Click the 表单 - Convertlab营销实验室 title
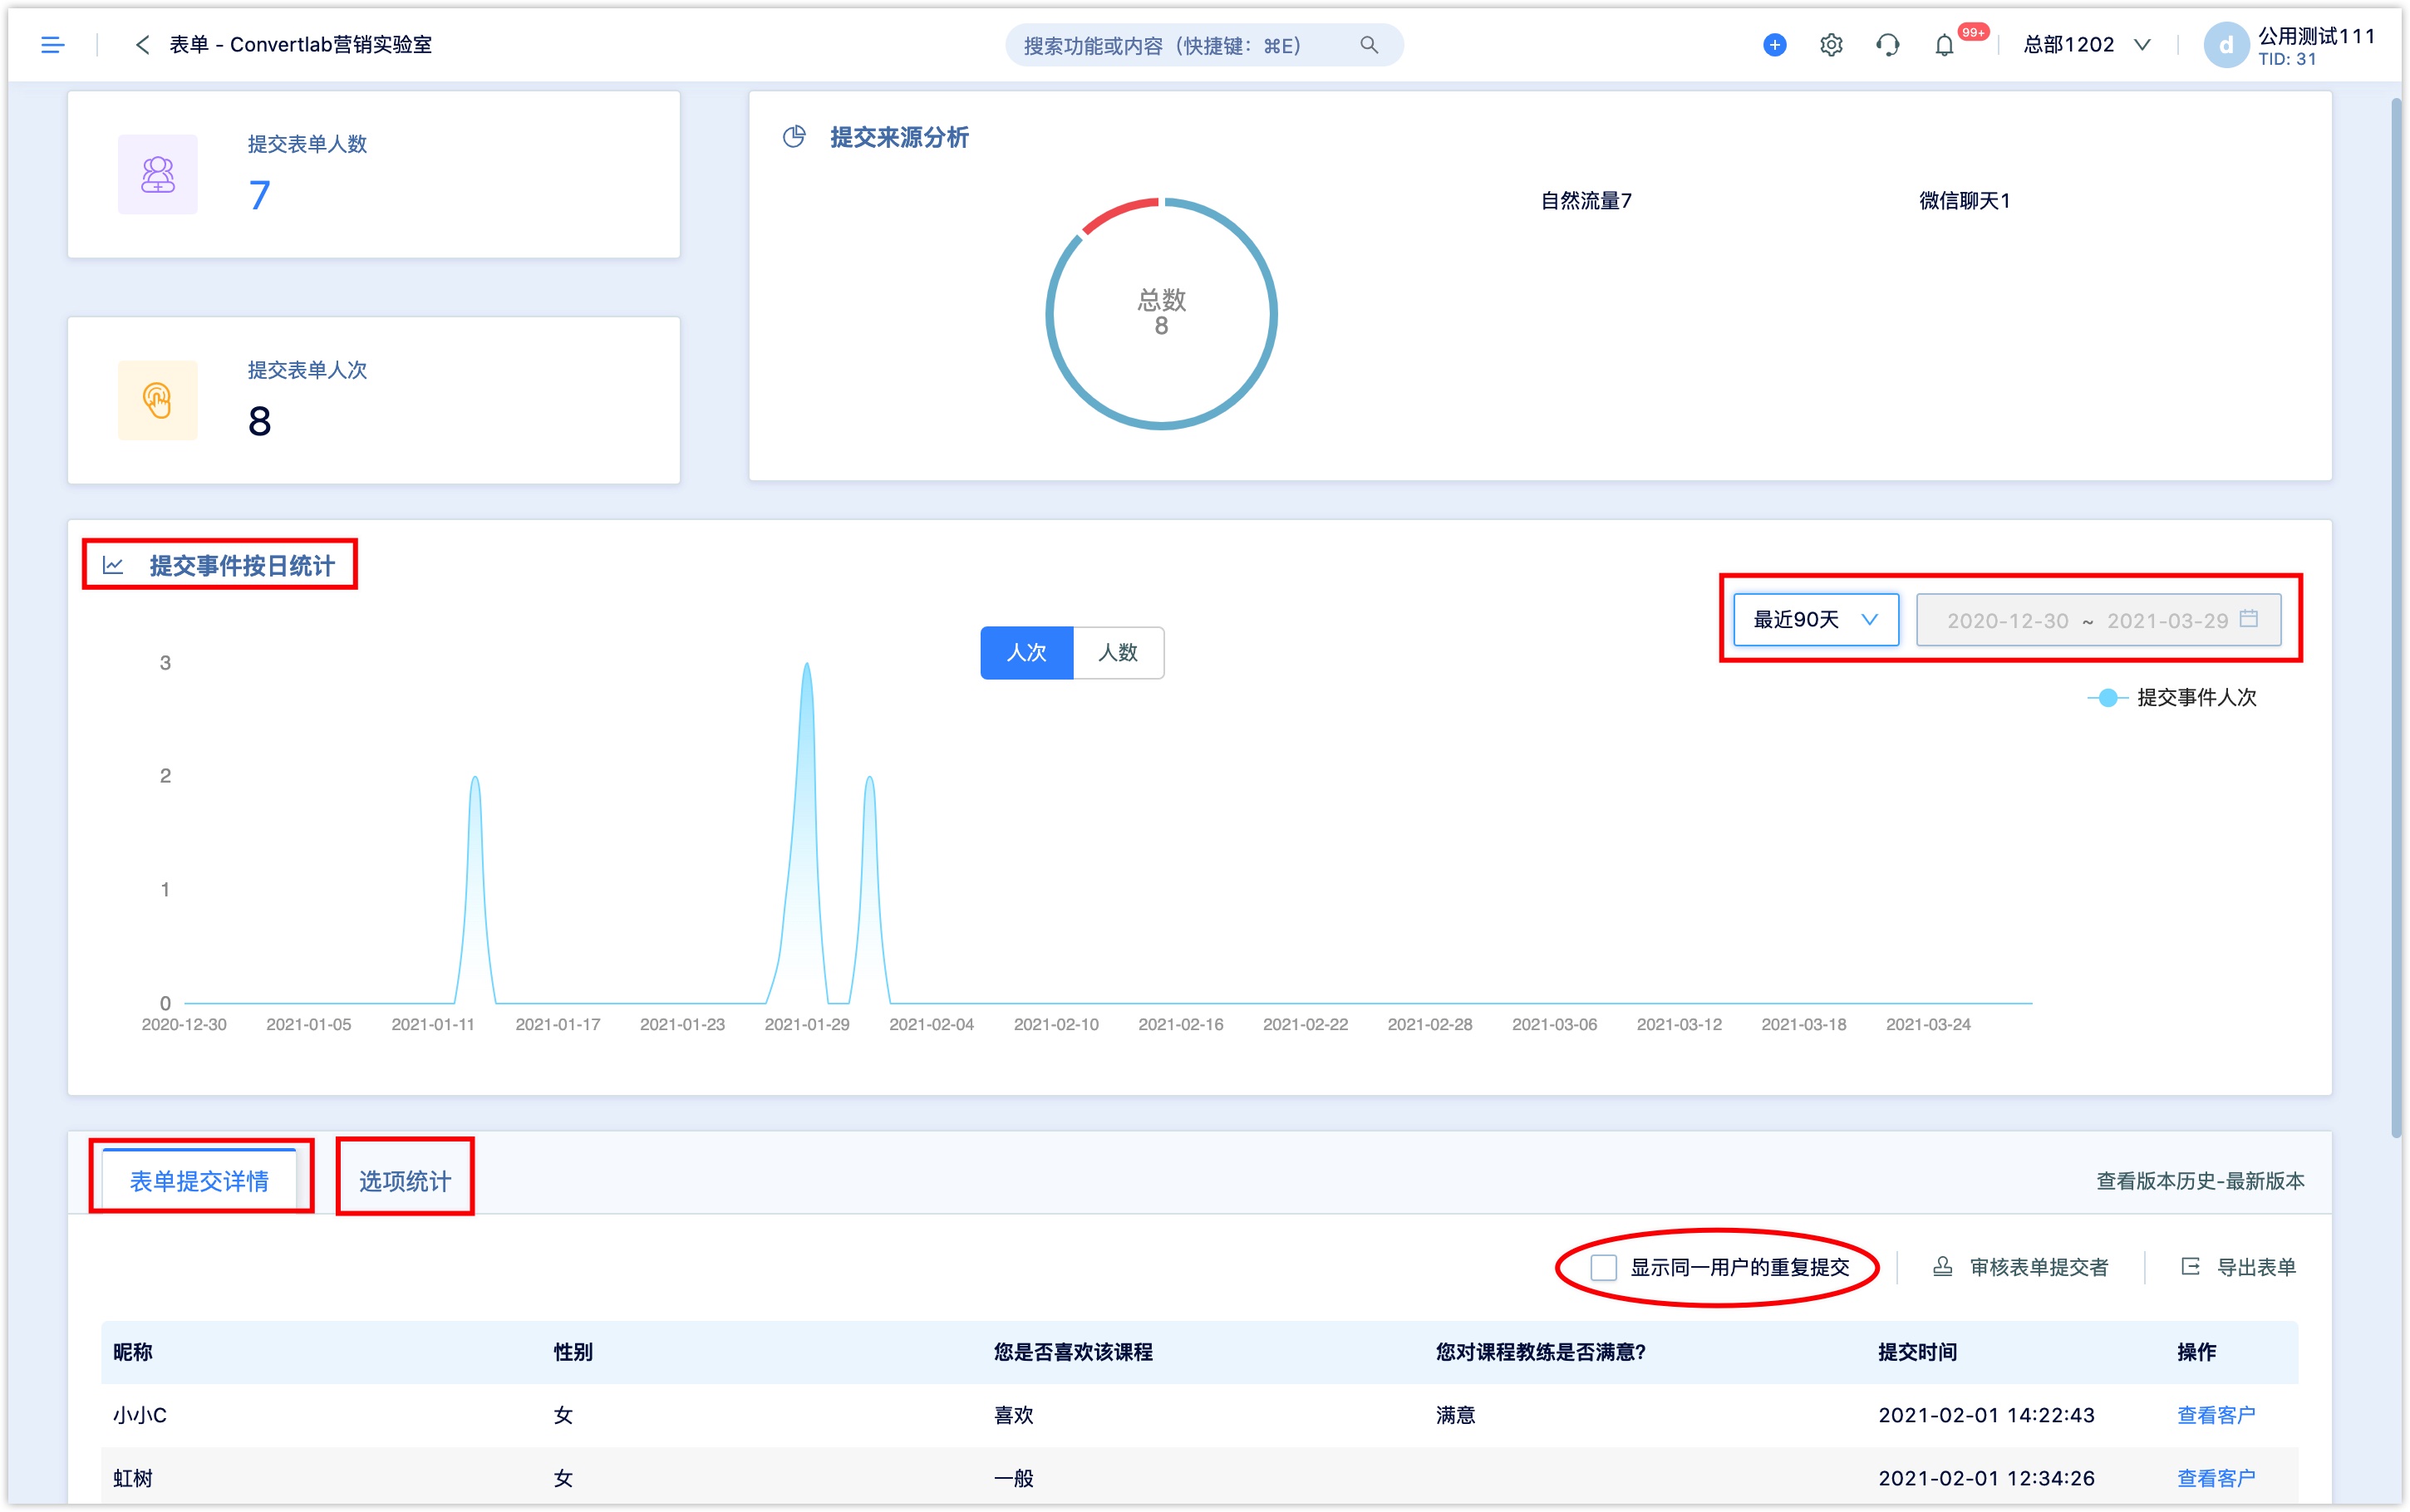2410x1512 pixels. 300,45
